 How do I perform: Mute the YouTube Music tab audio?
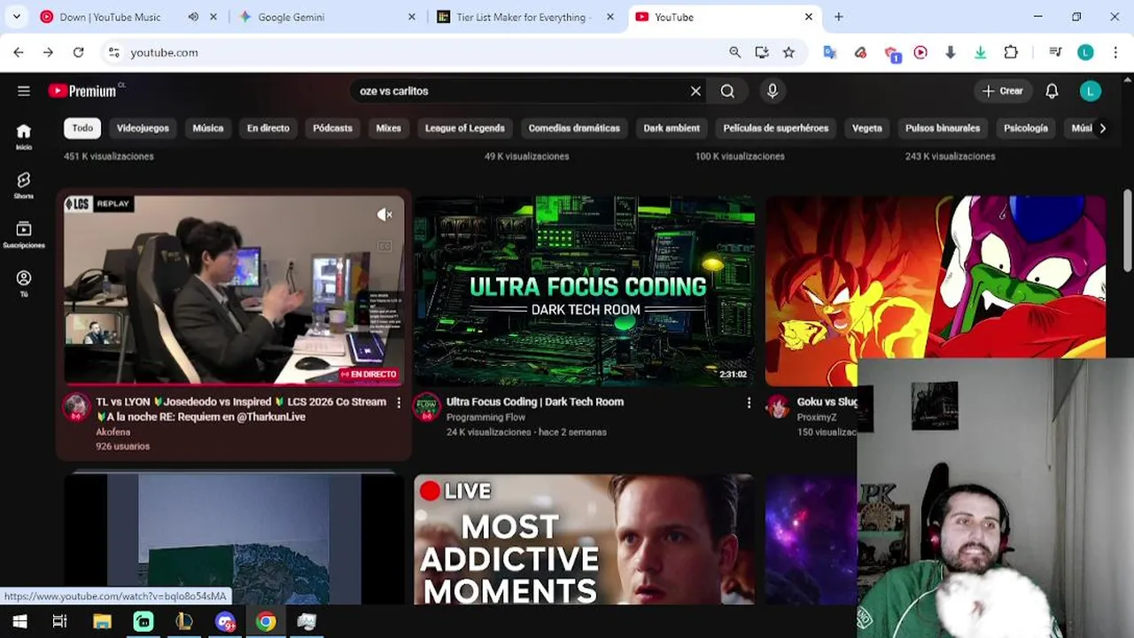193,17
